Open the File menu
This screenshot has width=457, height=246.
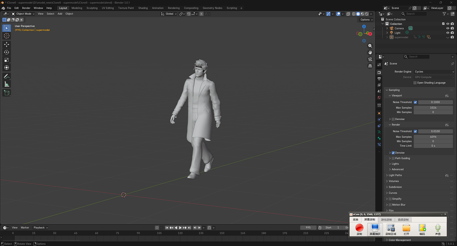coord(9,8)
